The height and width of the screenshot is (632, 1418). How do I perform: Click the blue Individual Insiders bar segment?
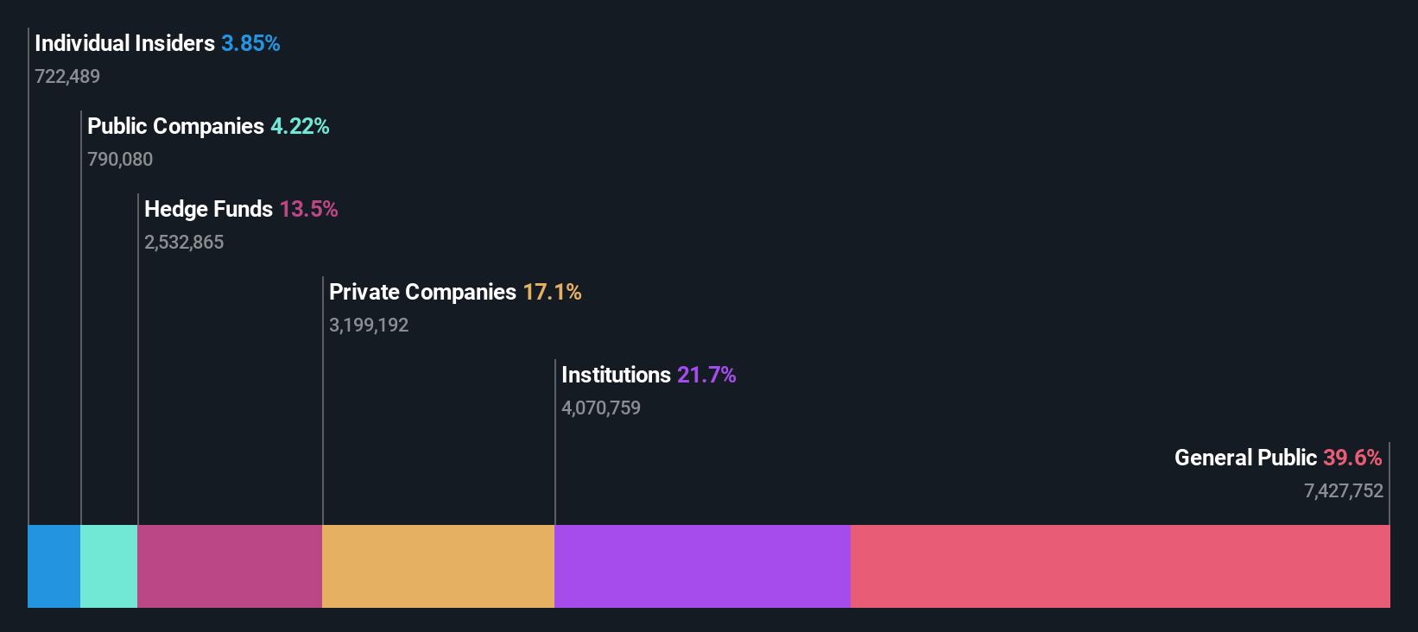[x=54, y=566]
